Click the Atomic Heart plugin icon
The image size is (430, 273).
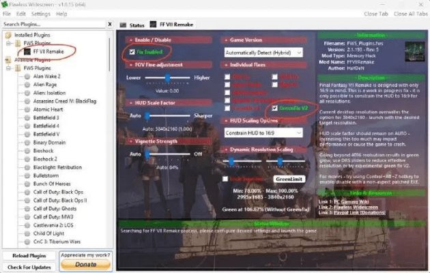point(27,109)
